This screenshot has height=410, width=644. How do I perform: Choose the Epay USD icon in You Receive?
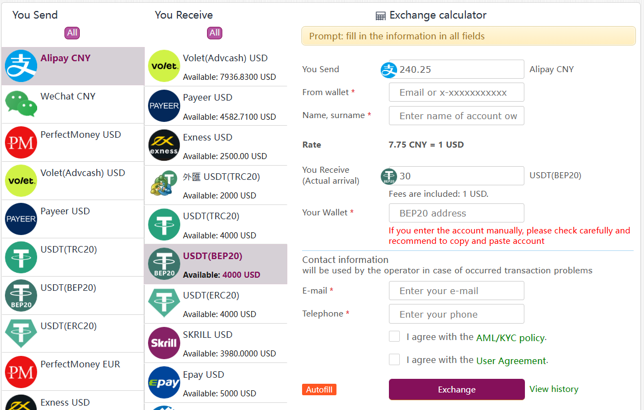(164, 382)
